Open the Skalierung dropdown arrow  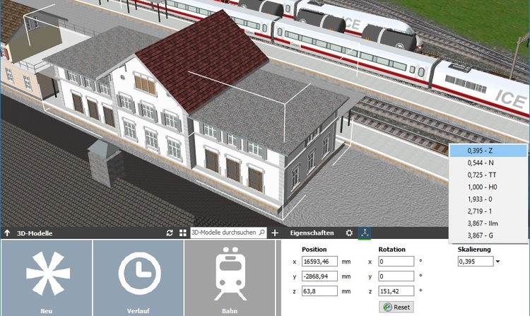pos(497,262)
